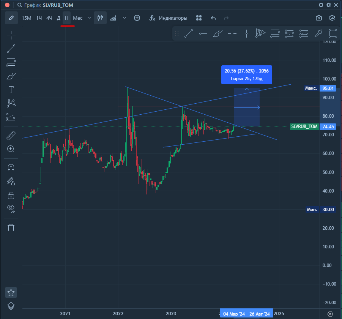Click the 26 Авг '24 date marker
342x319 pixels.
[x=260, y=314]
